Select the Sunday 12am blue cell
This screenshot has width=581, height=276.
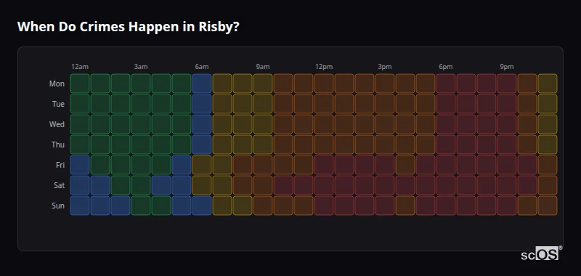pyautogui.click(x=80, y=206)
